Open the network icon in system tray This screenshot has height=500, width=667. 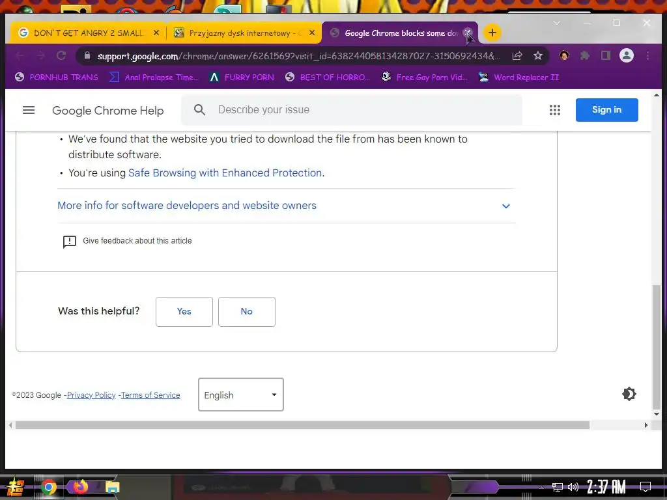[558, 487]
